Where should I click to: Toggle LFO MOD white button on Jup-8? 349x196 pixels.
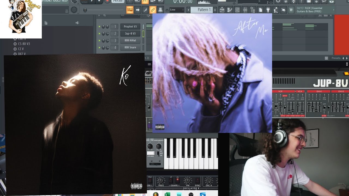(151, 153)
